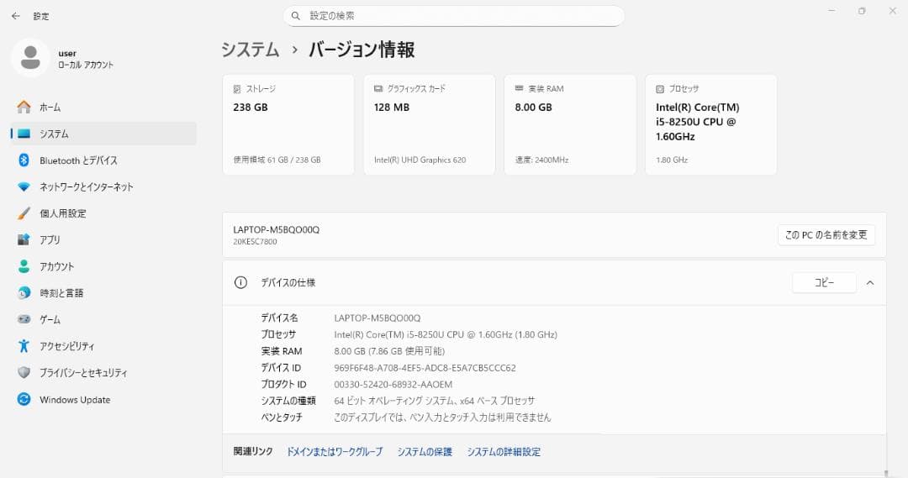Click the model number 20KESC7800 text
908x478 pixels.
[x=255, y=242]
